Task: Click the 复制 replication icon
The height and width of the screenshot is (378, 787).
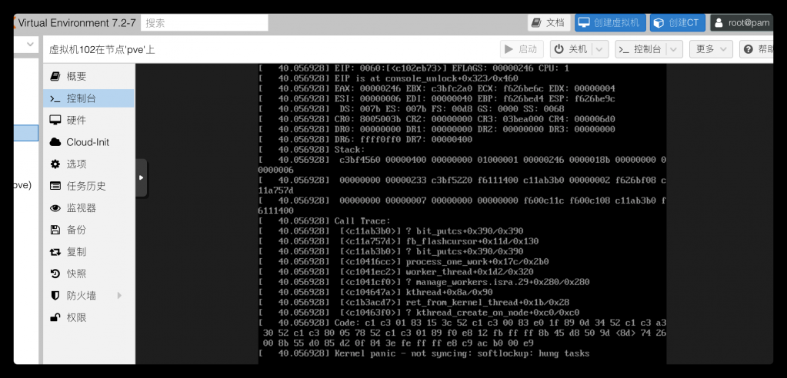Action: tap(55, 252)
